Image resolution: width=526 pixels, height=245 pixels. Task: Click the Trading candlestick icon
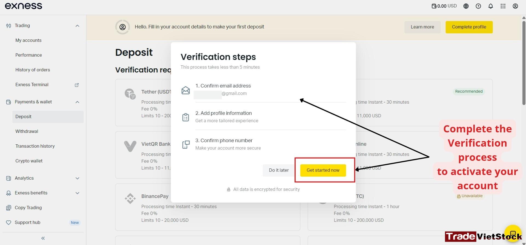8,26
